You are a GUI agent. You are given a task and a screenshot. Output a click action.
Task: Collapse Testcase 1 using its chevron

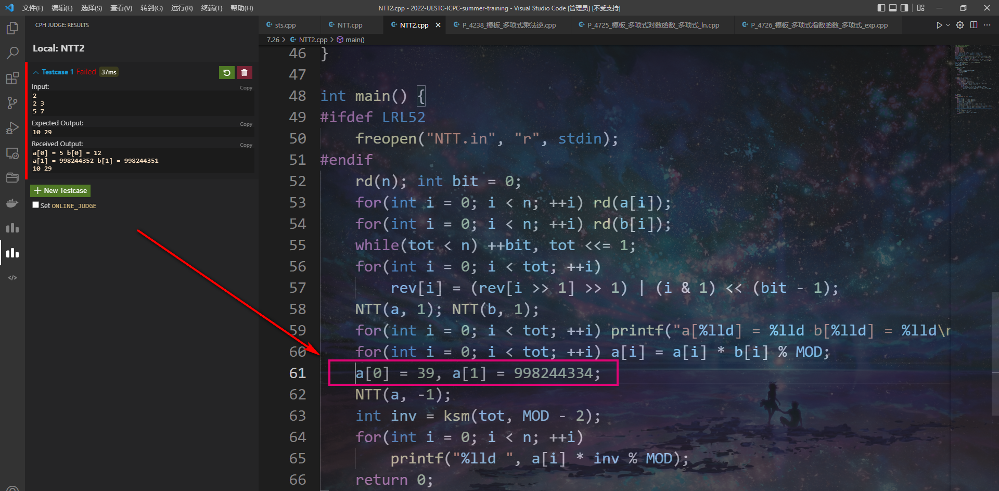[36, 72]
